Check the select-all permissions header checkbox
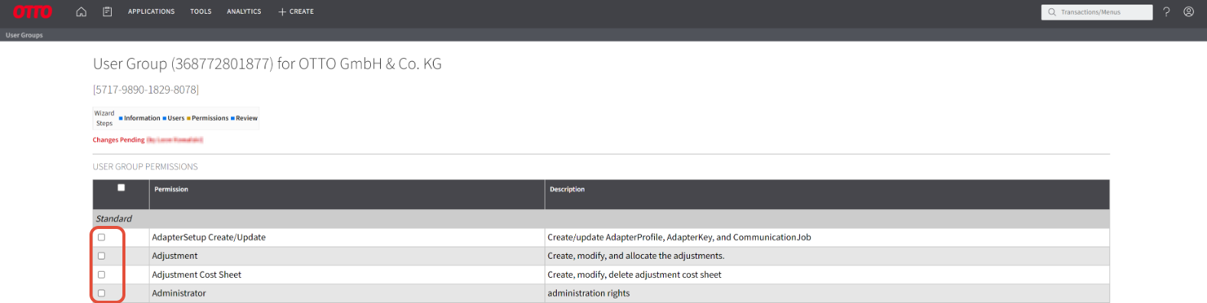The image size is (1207, 303). (121, 188)
